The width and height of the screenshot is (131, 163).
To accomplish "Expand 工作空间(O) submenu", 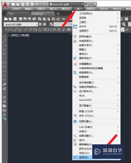I will coord(96,13).
